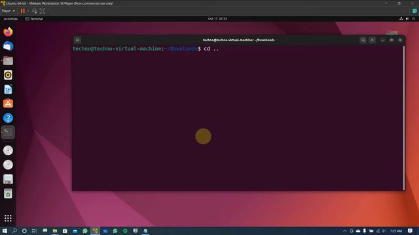Open the floppy drive icon in dock
This screenshot has width=419, height=235.
coord(8,180)
